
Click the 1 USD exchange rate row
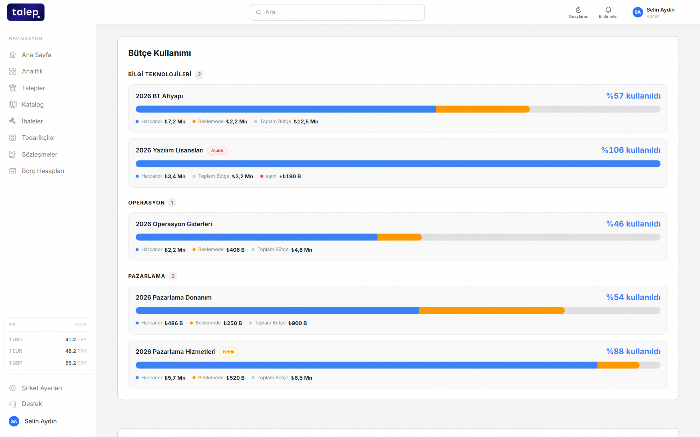click(48, 339)
